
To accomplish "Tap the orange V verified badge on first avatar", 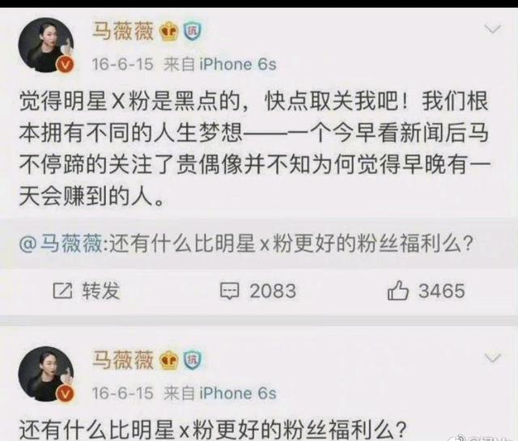I will (66, 65).
